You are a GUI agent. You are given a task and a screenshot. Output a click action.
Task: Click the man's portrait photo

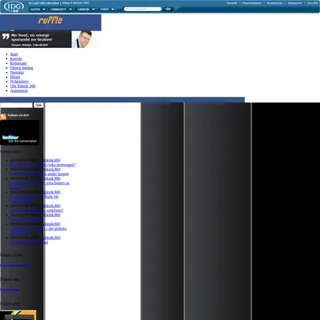[85, 39]
